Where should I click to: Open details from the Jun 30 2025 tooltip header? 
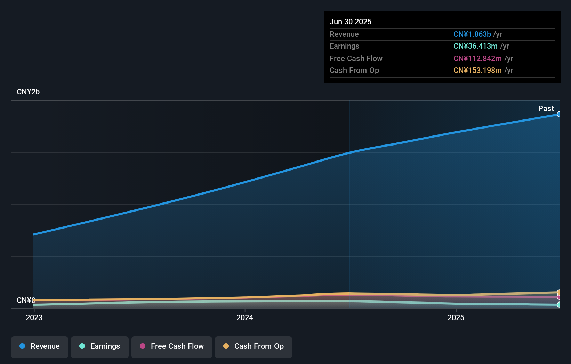pos(351,22)
